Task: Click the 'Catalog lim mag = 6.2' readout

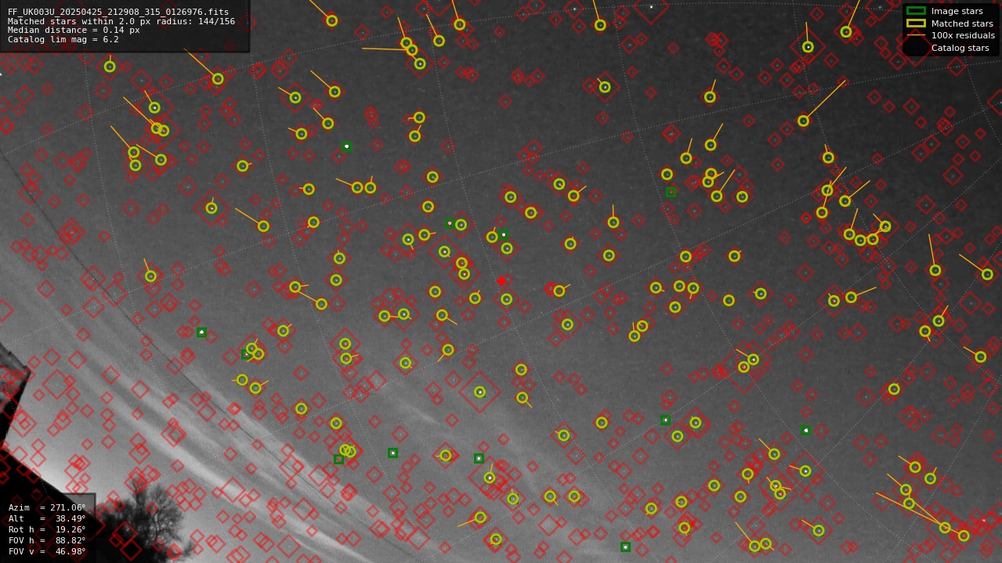Action: click(x=63, y=39)
